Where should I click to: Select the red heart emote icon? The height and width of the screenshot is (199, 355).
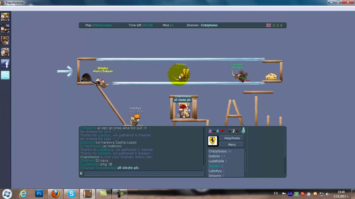coord(222,131)
